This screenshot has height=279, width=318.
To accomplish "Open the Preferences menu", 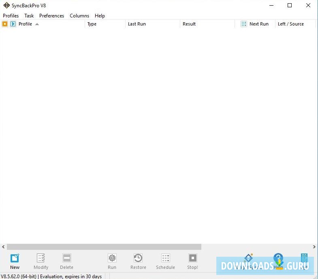I will coord(51,16).
